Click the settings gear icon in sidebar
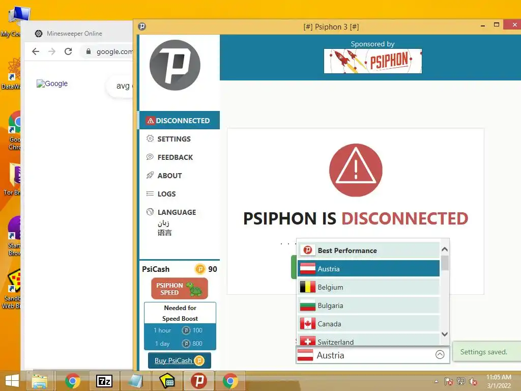Screen dimensions: 521x391 (150, 138)
